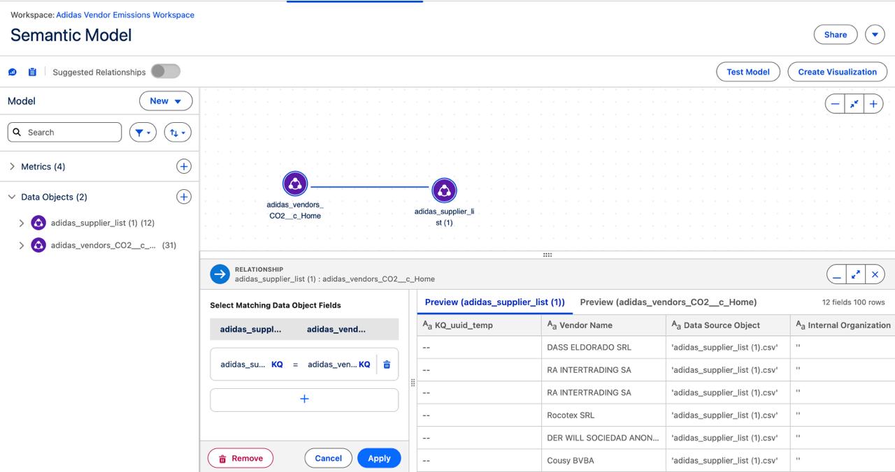
Task: Open the New dropdown button
Action: [166, 101]
